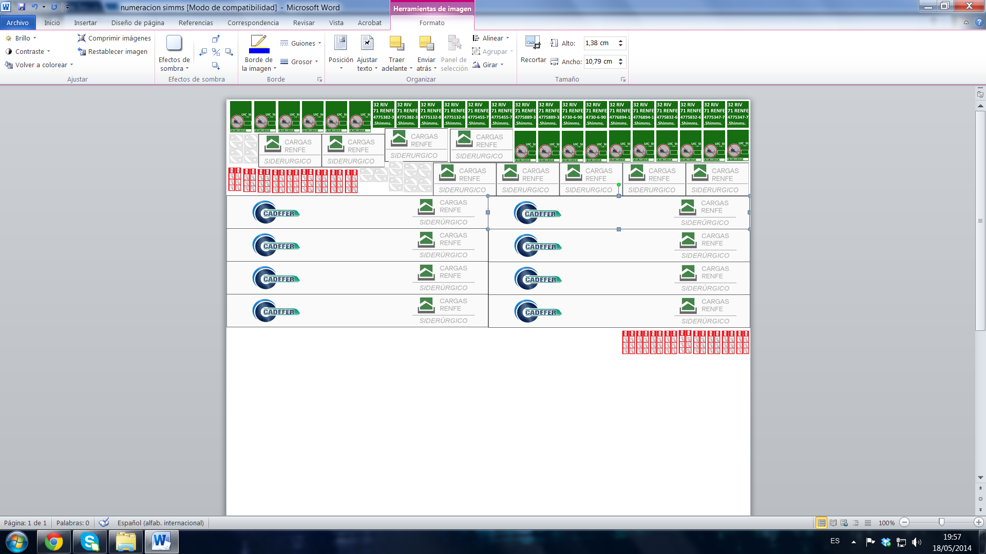
Task: Click the Undo icon
Action: [34, 7]
